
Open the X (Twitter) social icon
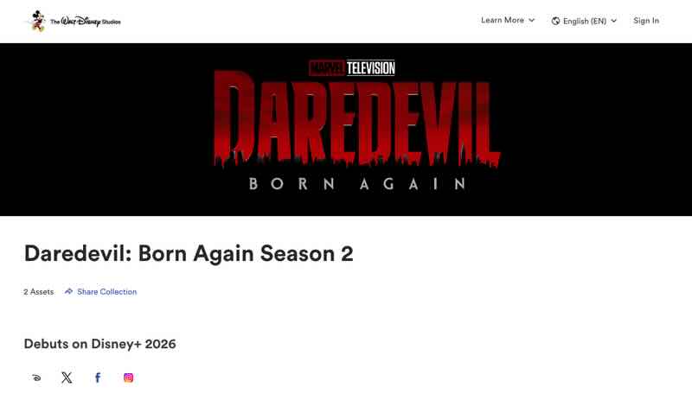[x=67, y=378]
